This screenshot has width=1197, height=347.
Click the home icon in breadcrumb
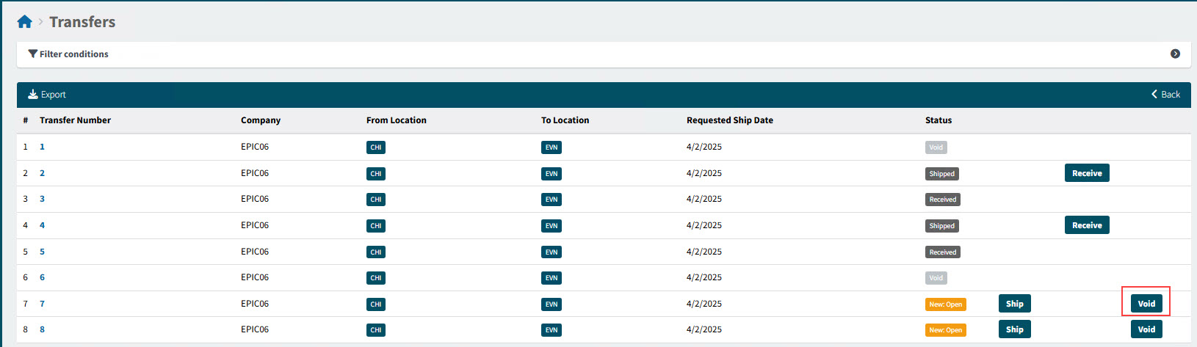click(x=24, y=22)
